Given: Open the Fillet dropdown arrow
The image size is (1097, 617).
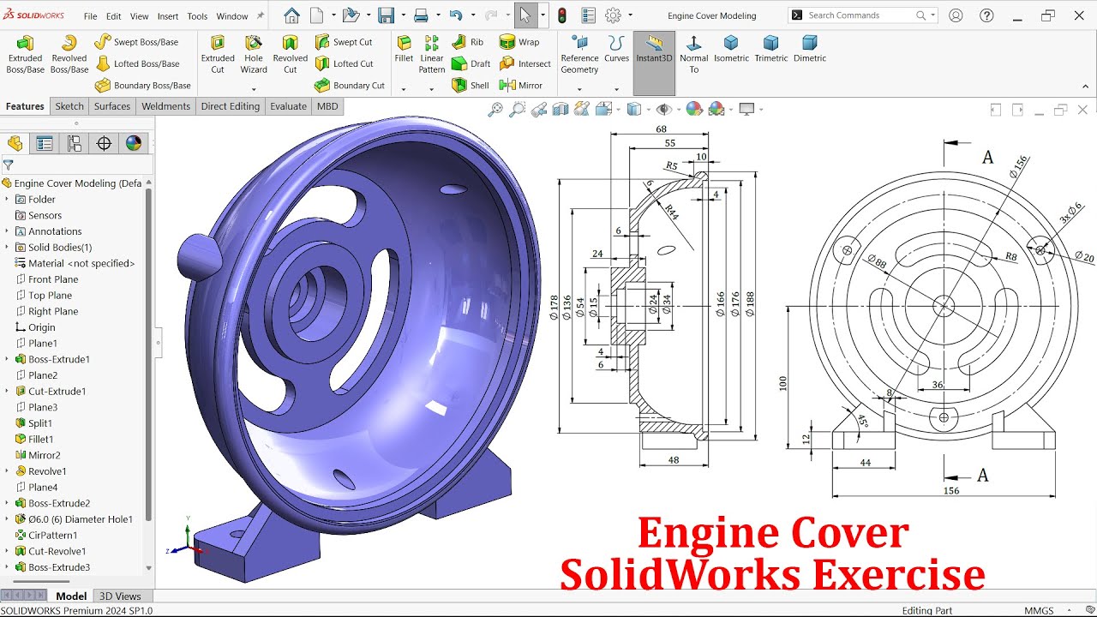Looking at the screenshot, I should (x=404, y=89).
